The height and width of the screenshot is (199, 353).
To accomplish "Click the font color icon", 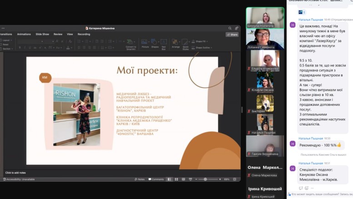I will 68,48.
